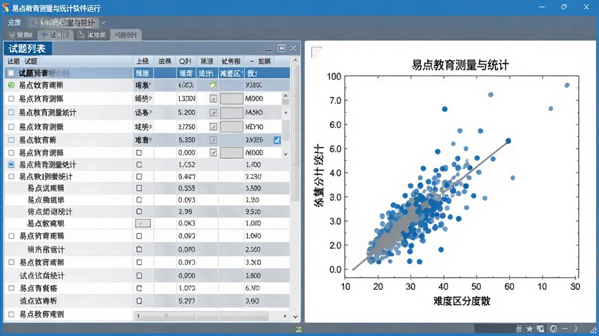Open the leftmost menu on the menu bar
Screen dimensions: 599x336
[x=15, y=23]
